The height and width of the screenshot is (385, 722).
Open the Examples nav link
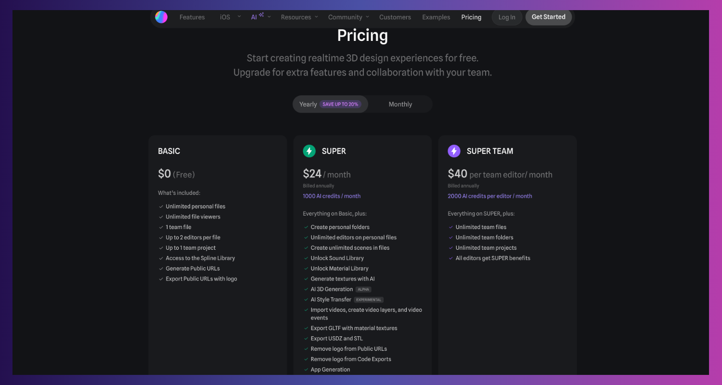click(436, 17)
